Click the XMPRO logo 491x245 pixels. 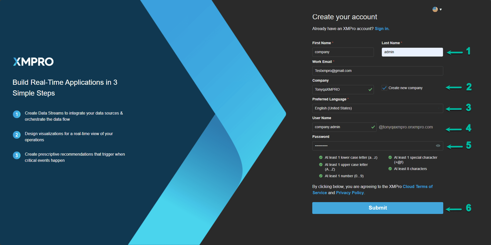pos(33,62)
